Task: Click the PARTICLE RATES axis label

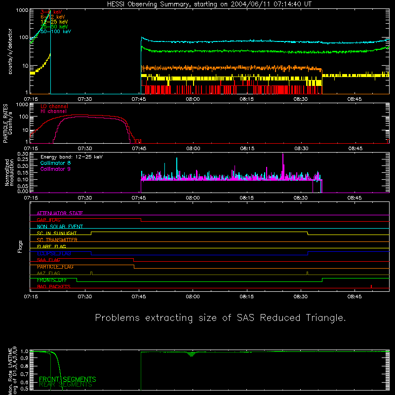Action: click(x=7, y=123)
